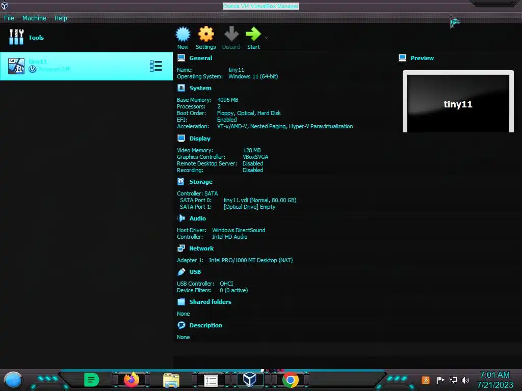The image size is (522, 391).
Task: Click the Graphics Controller VBoxSVGA value
Action: tap(255, 157)
